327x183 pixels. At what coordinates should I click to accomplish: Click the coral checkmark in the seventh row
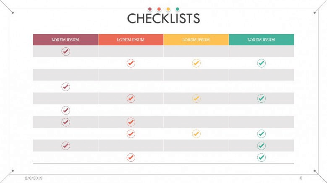click(131, 122)
